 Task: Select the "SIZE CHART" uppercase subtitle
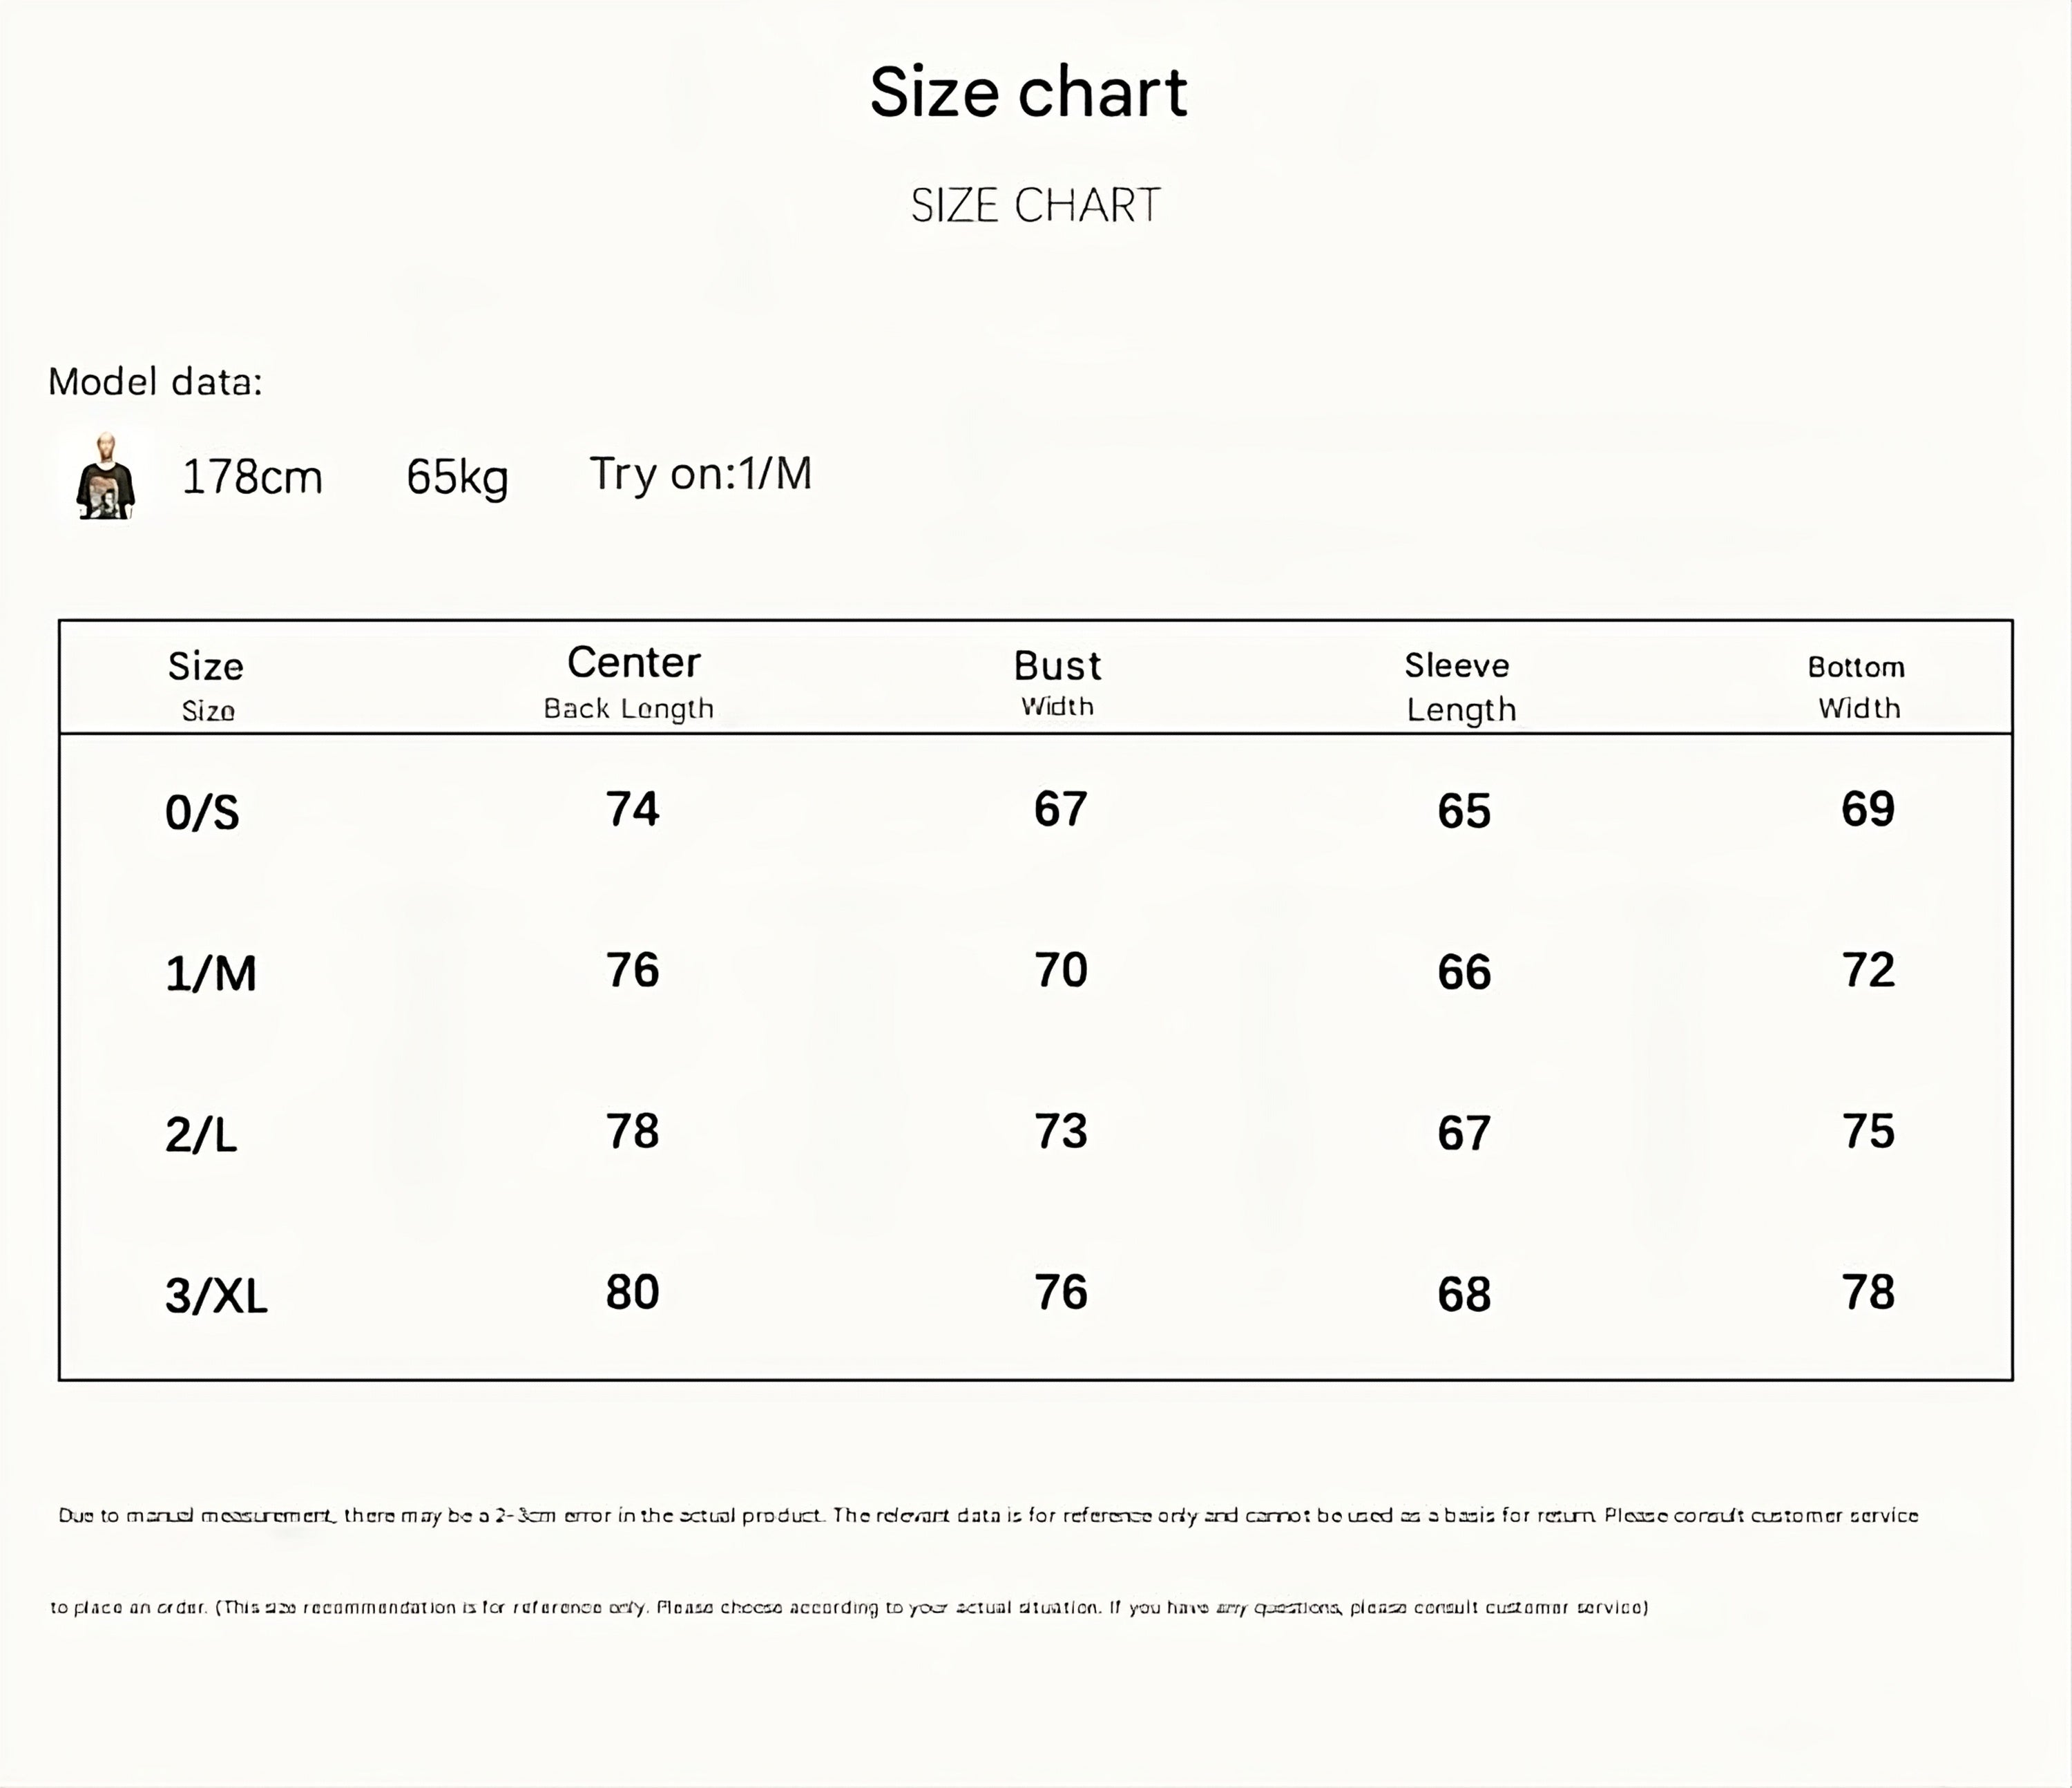[x=1035, y=205]
